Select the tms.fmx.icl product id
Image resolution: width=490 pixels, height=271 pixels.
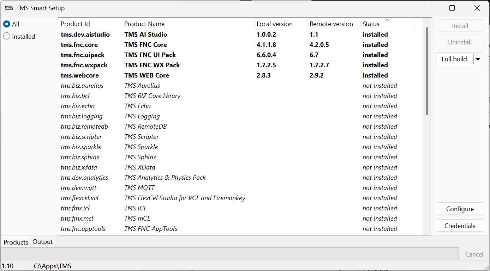pyautogui.click(x=75, y=208)
